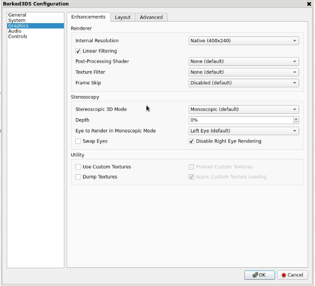Confirm settings with the OK button
Screen dimensions: 315x286
(260, 275)
